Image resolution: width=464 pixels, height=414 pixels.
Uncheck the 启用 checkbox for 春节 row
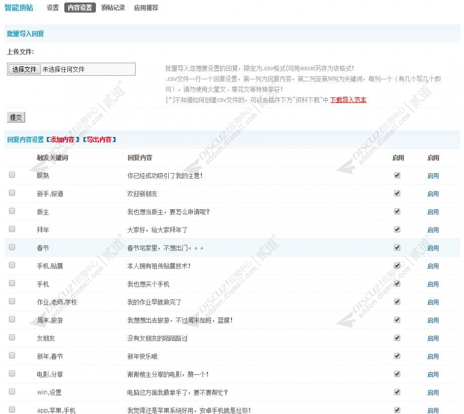click(397, 247)
